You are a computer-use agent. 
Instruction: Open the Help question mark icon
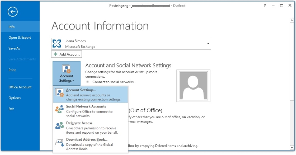click(x=265, y=6)
